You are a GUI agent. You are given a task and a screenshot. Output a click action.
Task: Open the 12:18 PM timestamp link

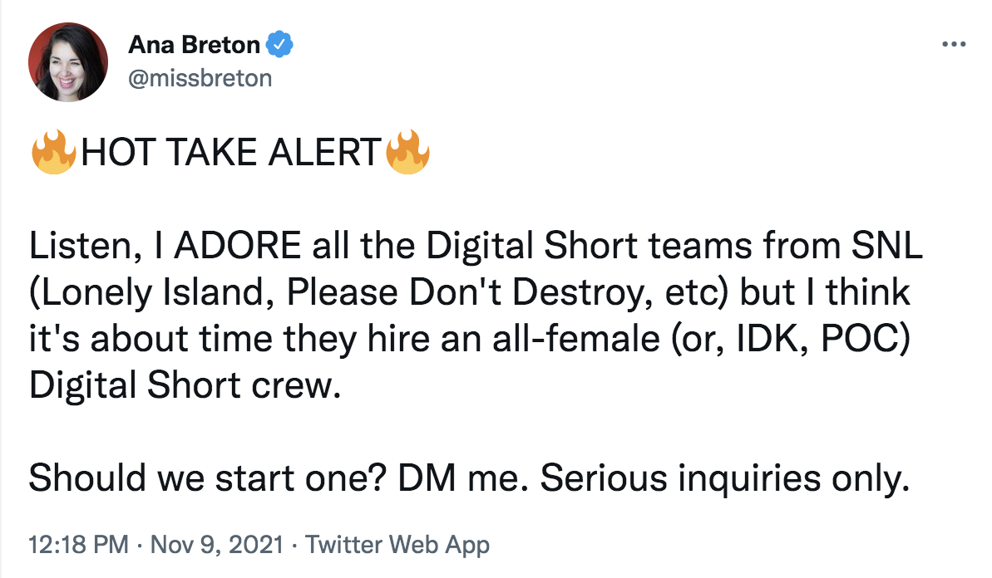(x=79, y=545)
